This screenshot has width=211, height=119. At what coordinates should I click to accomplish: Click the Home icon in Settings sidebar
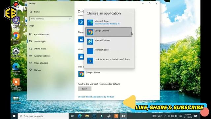(x=31, y=12)
